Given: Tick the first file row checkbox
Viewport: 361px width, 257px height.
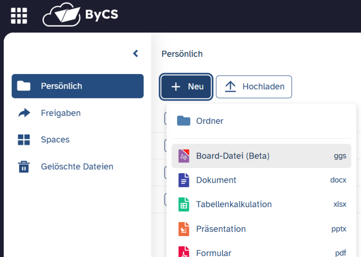Looking at the screenshot, I should 165,145.
